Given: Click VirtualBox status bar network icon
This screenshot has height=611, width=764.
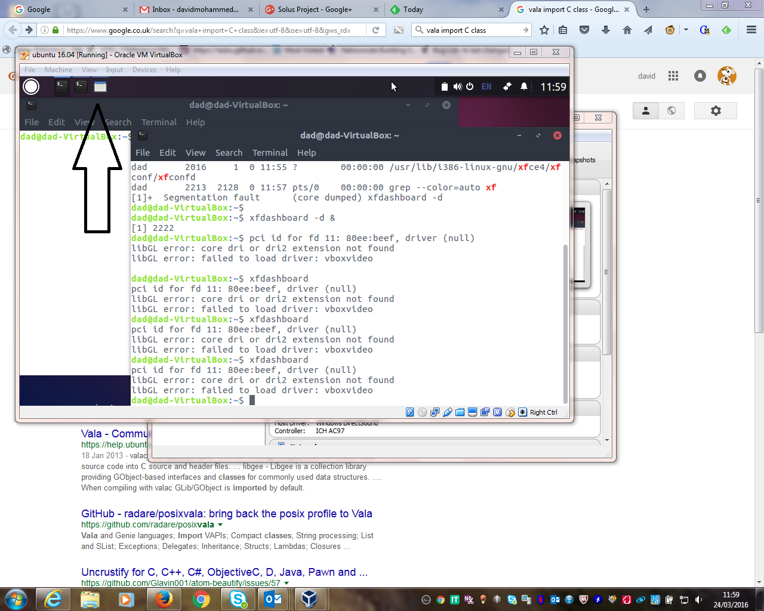Looking at the screenshot, I should [435, 412].
